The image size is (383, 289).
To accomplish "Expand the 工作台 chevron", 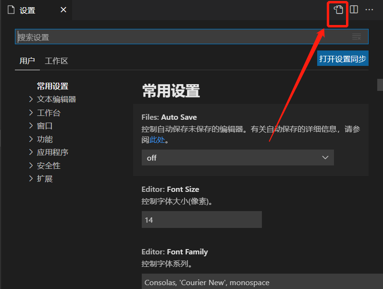I will pyautogui.click(x=31, y=113).
